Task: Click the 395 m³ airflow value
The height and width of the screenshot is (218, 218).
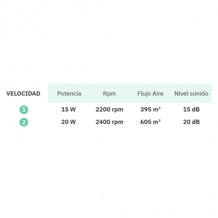Action: pyautogui.click(x=150, y=109)
